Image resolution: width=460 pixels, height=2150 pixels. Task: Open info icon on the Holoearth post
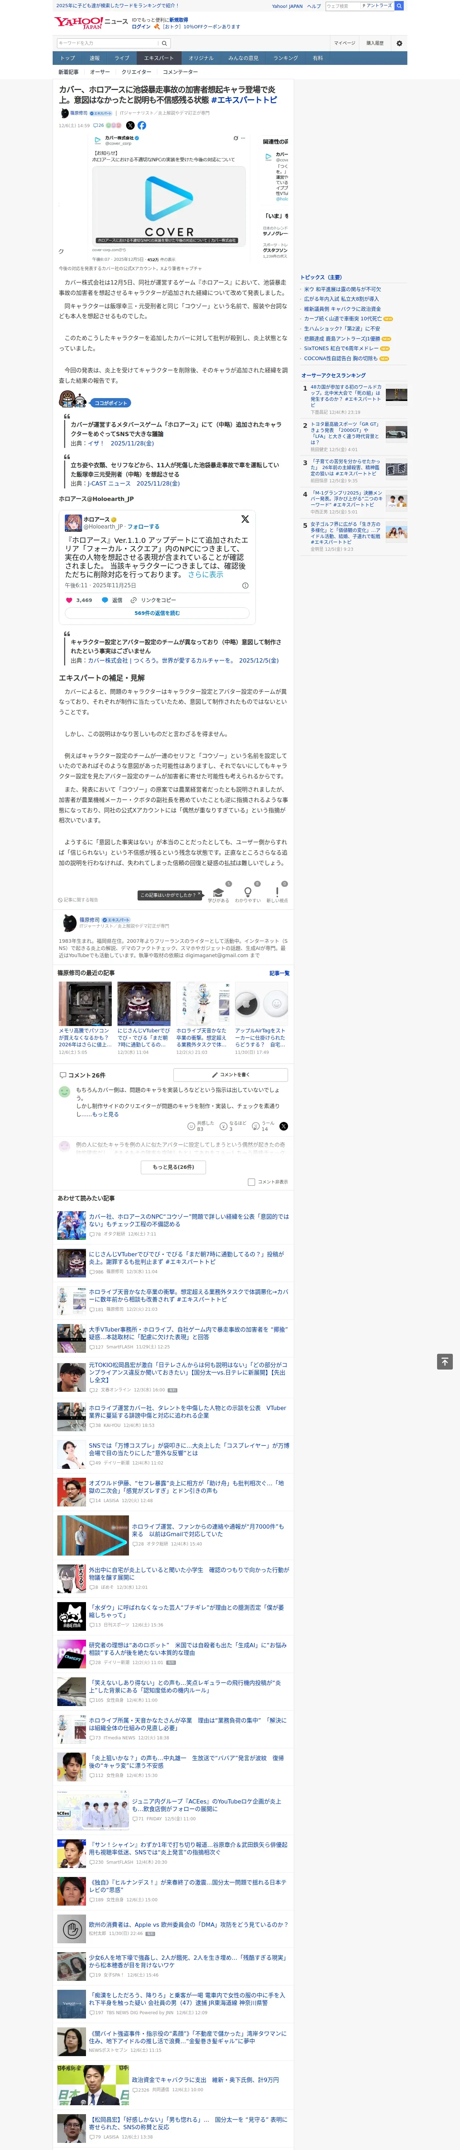[245, 585]
